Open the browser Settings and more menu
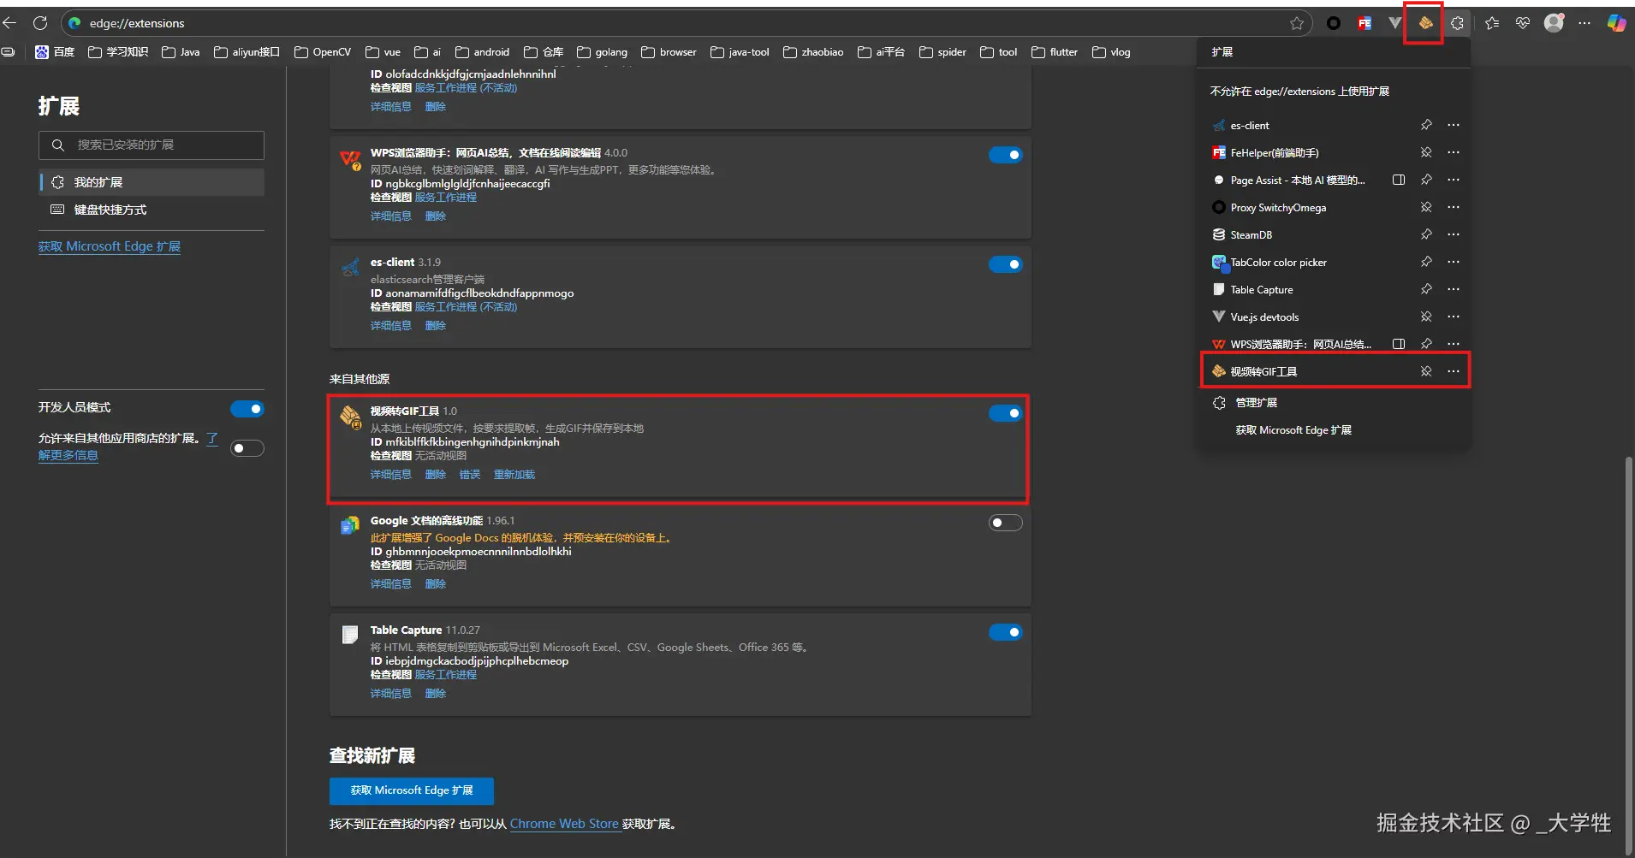Viewport: 1635px width, 858px height. click(1584, 23)
